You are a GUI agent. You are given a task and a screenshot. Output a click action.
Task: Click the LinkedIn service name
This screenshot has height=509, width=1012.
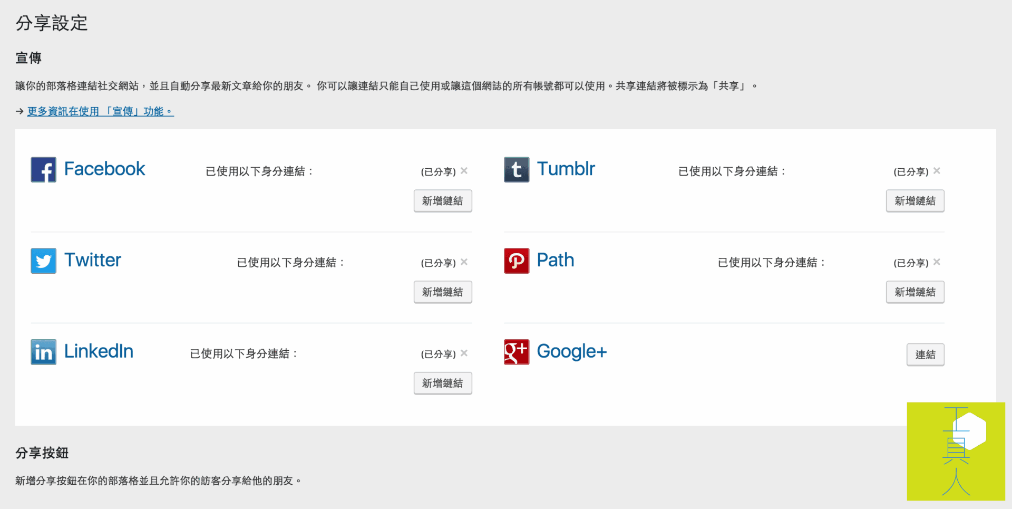[x=99, y=351]
